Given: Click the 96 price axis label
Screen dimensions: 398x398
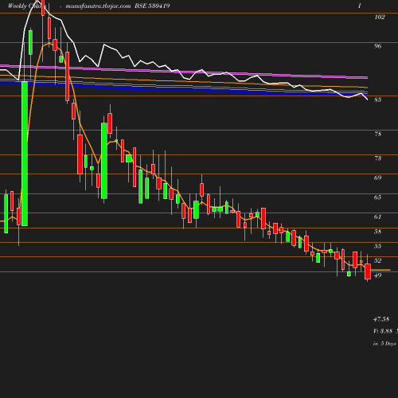Looking at the screenshot, I should (x=378, y=46).
